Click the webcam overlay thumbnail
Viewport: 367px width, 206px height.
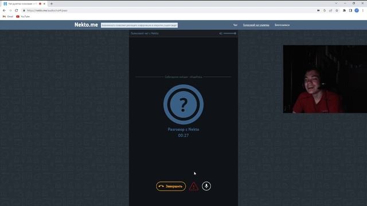click(x=325, y=79)
